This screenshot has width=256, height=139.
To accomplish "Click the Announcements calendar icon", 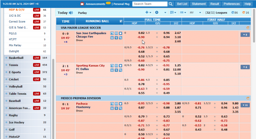I will pos(82,4).
